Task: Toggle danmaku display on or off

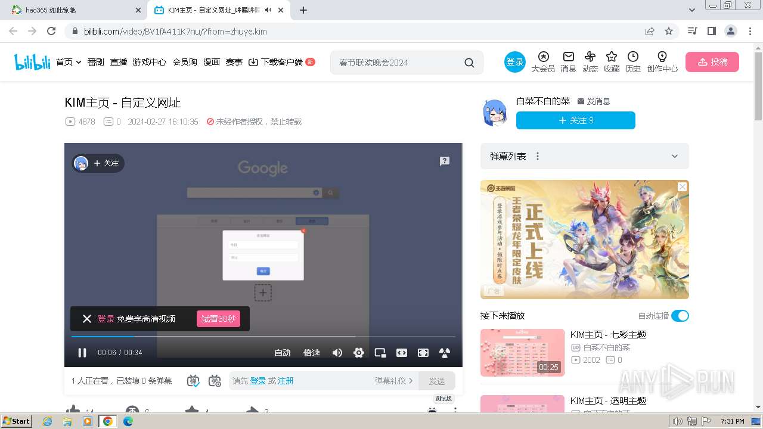Action: click(193, 381)
